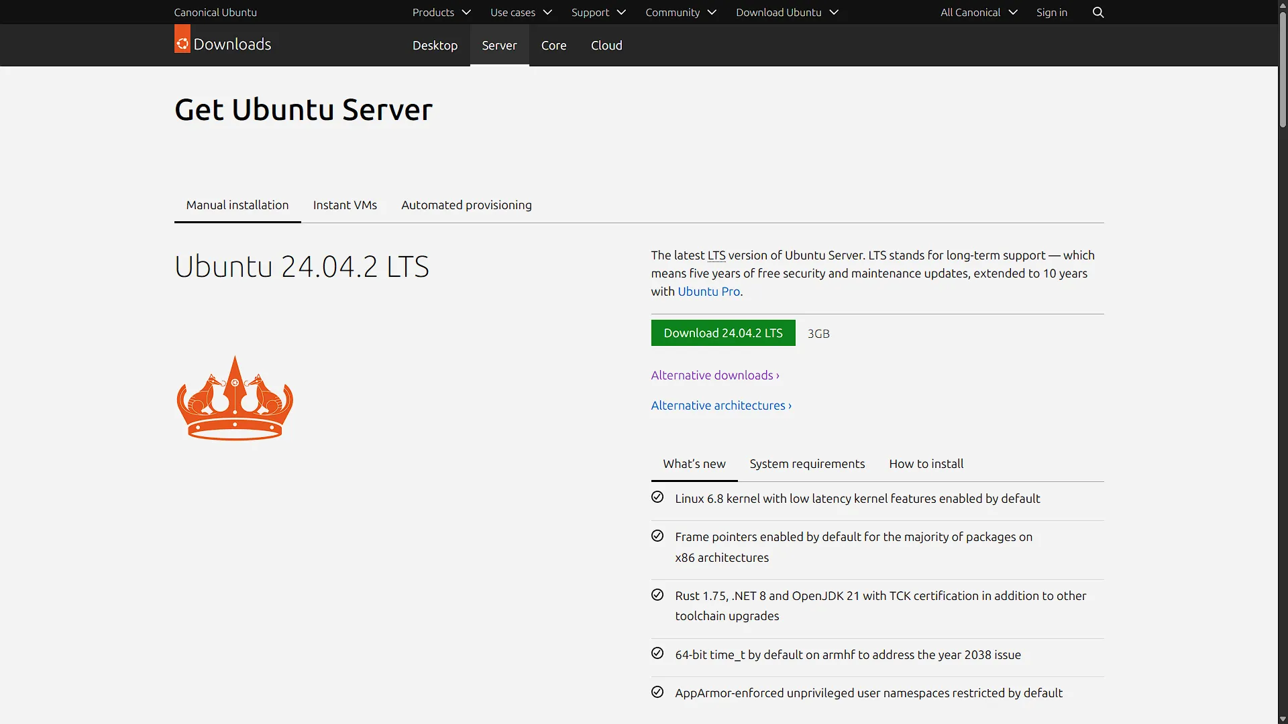
Task: Click the page vertical scrollbar thumb
Action: pyautogui.click(x=1283, y=70)
